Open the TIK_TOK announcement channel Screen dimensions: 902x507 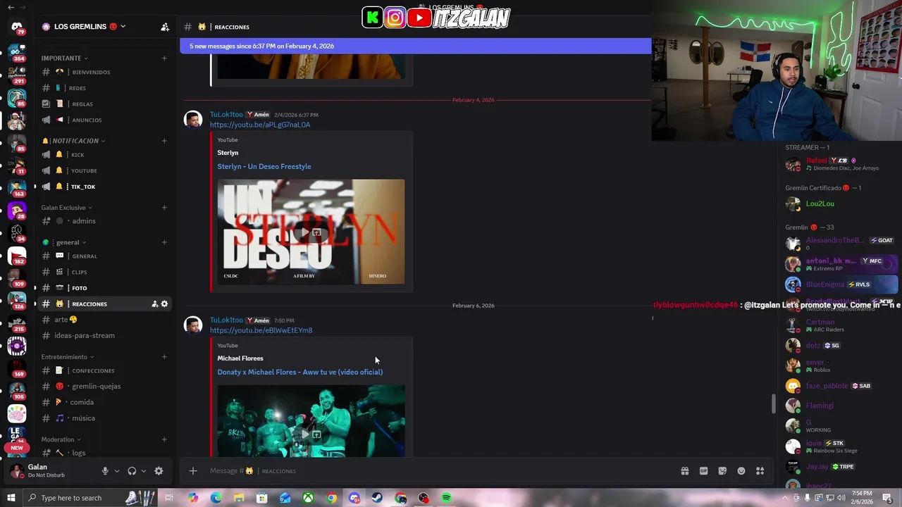click(82, 187)
